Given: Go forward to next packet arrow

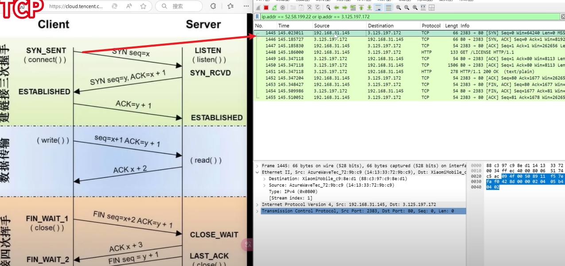Looking at the screenshot, I should tap(344, 8).
